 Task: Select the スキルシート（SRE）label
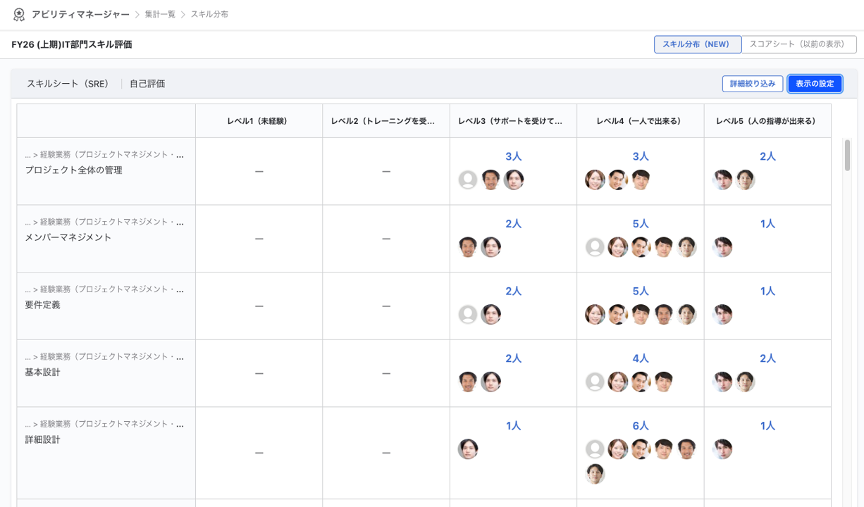tap(68, 84)
